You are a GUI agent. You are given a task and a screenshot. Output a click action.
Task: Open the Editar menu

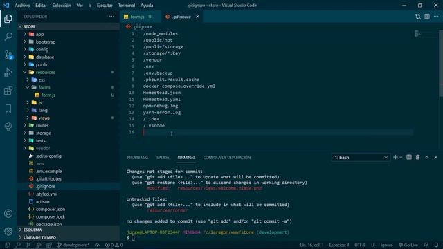click(41, 6)
